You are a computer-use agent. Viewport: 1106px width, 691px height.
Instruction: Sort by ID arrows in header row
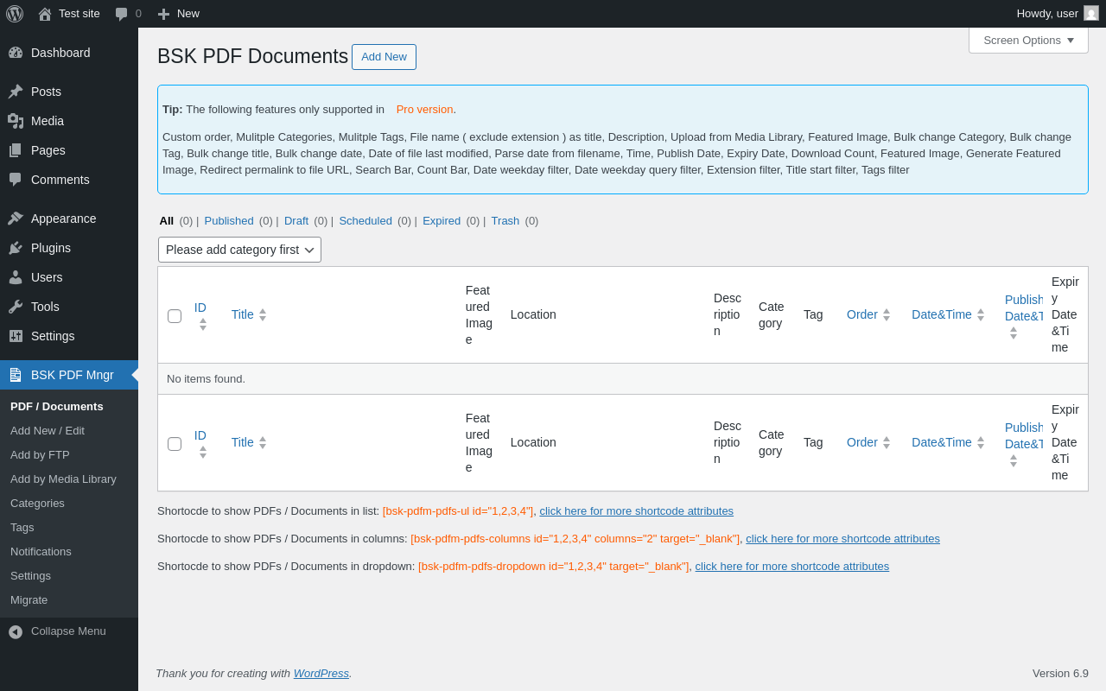click(203, 325)
